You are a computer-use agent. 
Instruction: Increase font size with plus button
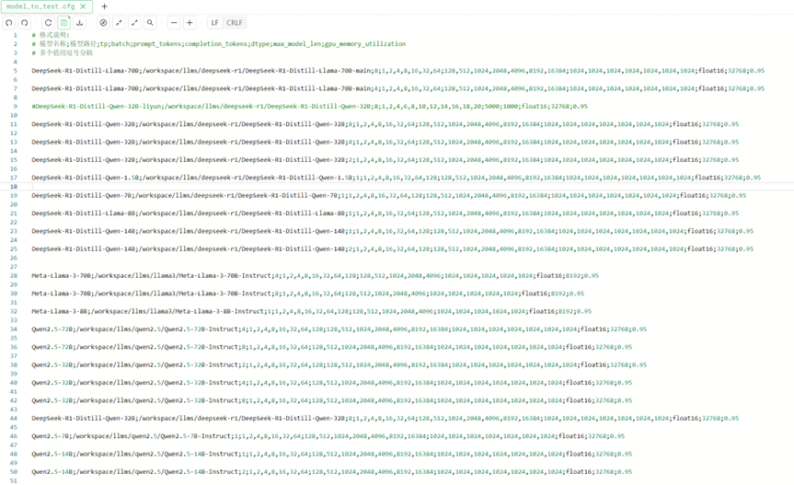(x=190, y=22)
